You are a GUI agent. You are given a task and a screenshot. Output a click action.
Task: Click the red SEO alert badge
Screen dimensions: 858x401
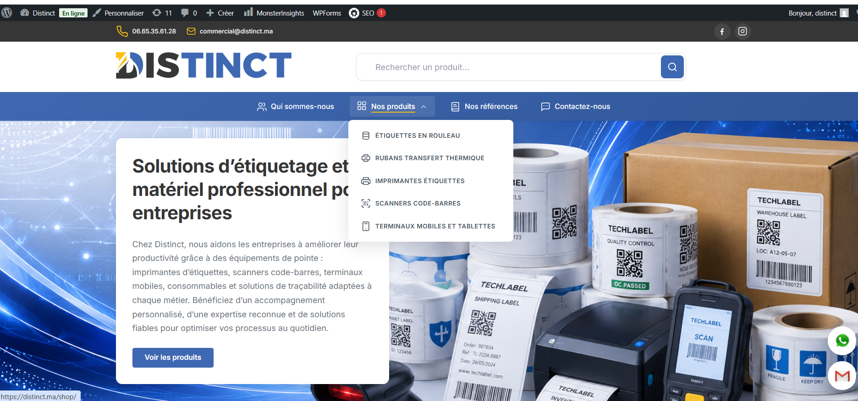(381, 13)
